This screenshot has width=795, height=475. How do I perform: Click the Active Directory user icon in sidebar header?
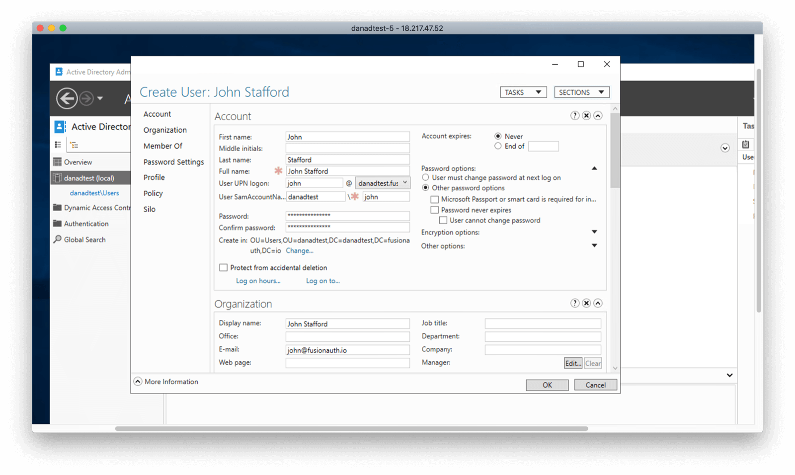point(60,127)
